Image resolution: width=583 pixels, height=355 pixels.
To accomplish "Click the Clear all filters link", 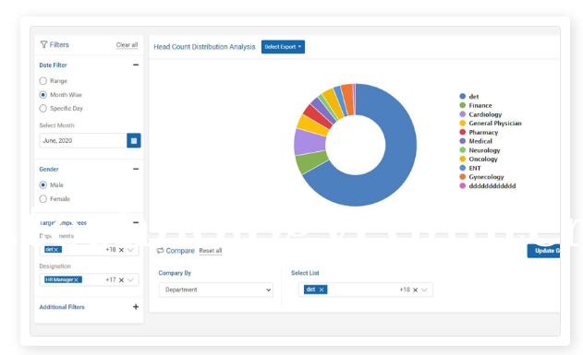I will pos(127,45).
